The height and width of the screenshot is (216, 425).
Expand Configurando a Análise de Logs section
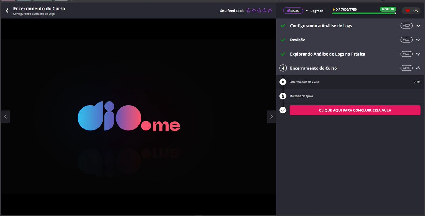coord(418,26)
